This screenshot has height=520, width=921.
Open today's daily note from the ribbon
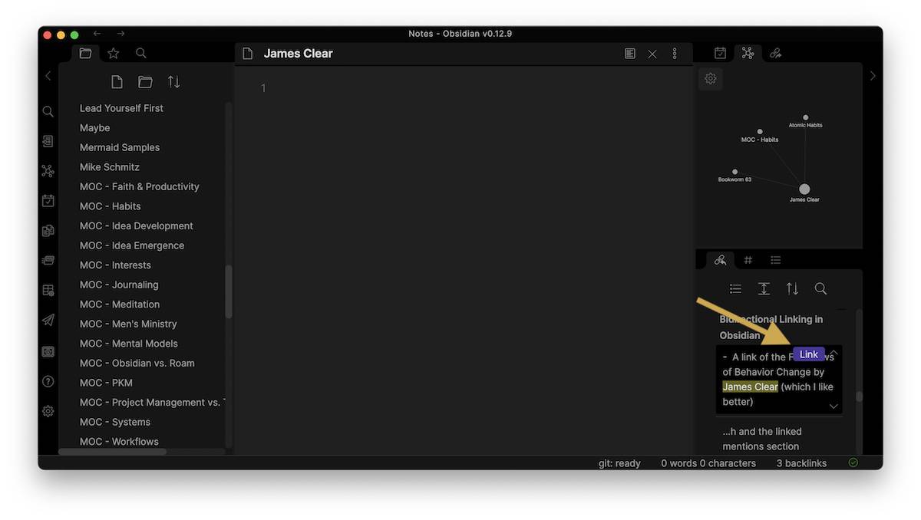pyautogui.click(x=48, y=201)
